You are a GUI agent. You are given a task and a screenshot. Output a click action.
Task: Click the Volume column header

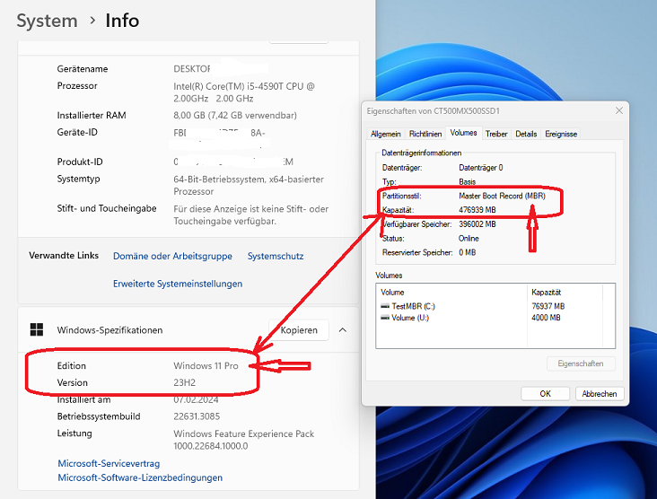click(x=451, y=292)
